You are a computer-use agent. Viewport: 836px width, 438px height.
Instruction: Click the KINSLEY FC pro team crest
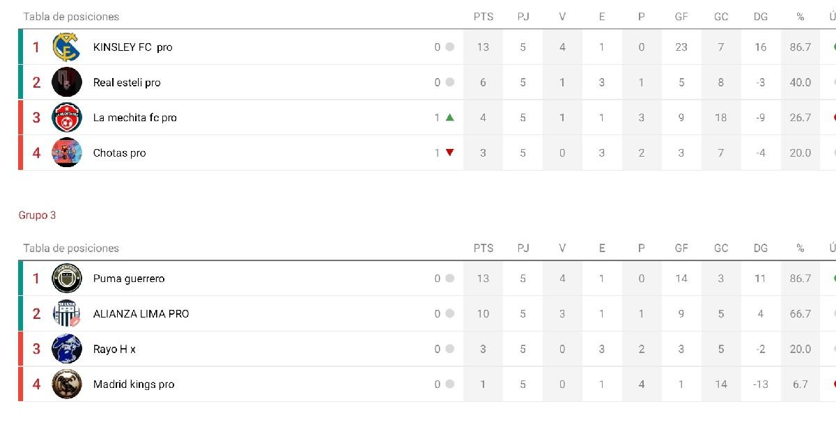66,47
